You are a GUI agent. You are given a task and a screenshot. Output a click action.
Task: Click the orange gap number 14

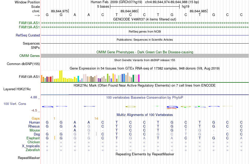click(x=96, y=119)
